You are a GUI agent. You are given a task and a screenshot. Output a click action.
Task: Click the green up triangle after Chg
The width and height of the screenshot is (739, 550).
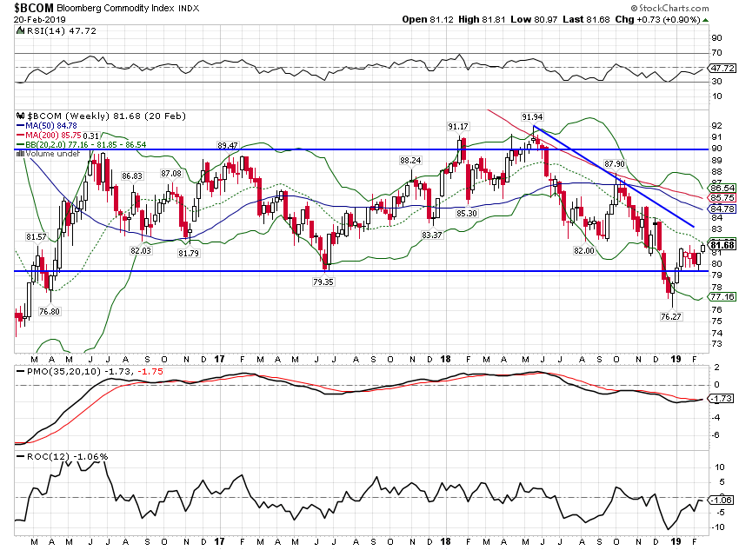(706, 20)
